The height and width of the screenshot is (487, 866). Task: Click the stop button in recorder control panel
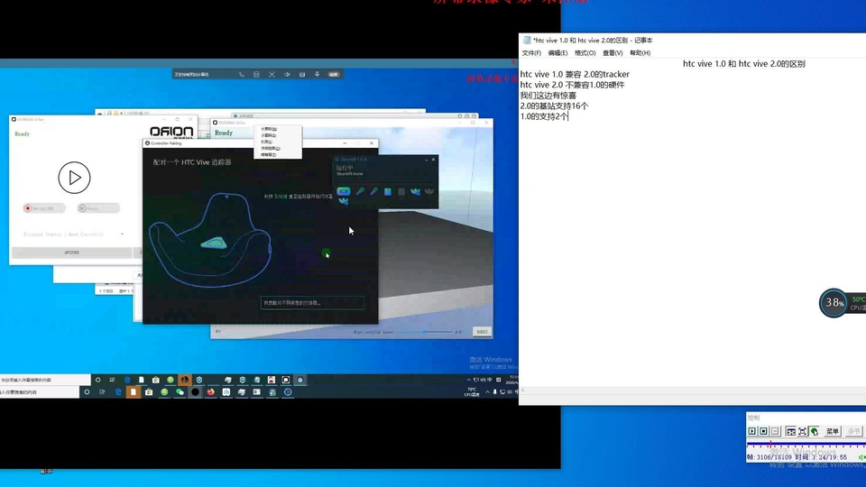coord(764,431)
